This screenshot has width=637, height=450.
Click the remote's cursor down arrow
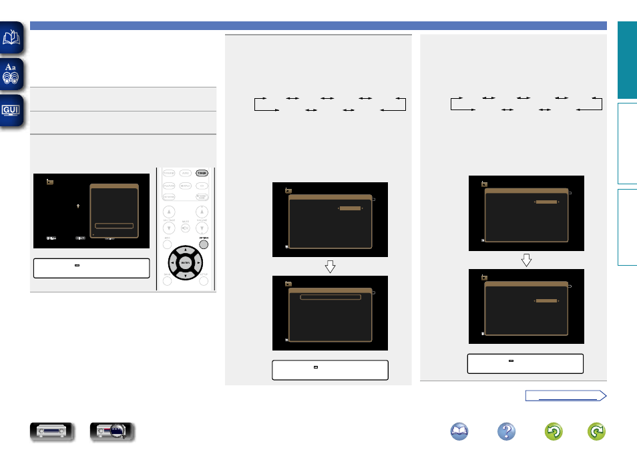[x=185, y=276]
